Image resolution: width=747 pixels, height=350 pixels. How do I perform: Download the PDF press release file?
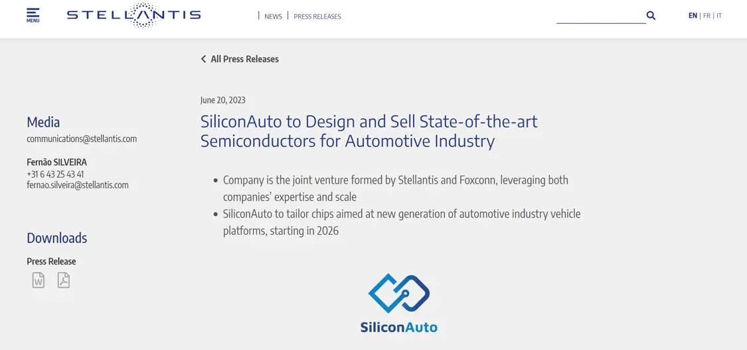click(x=64, y=280)
